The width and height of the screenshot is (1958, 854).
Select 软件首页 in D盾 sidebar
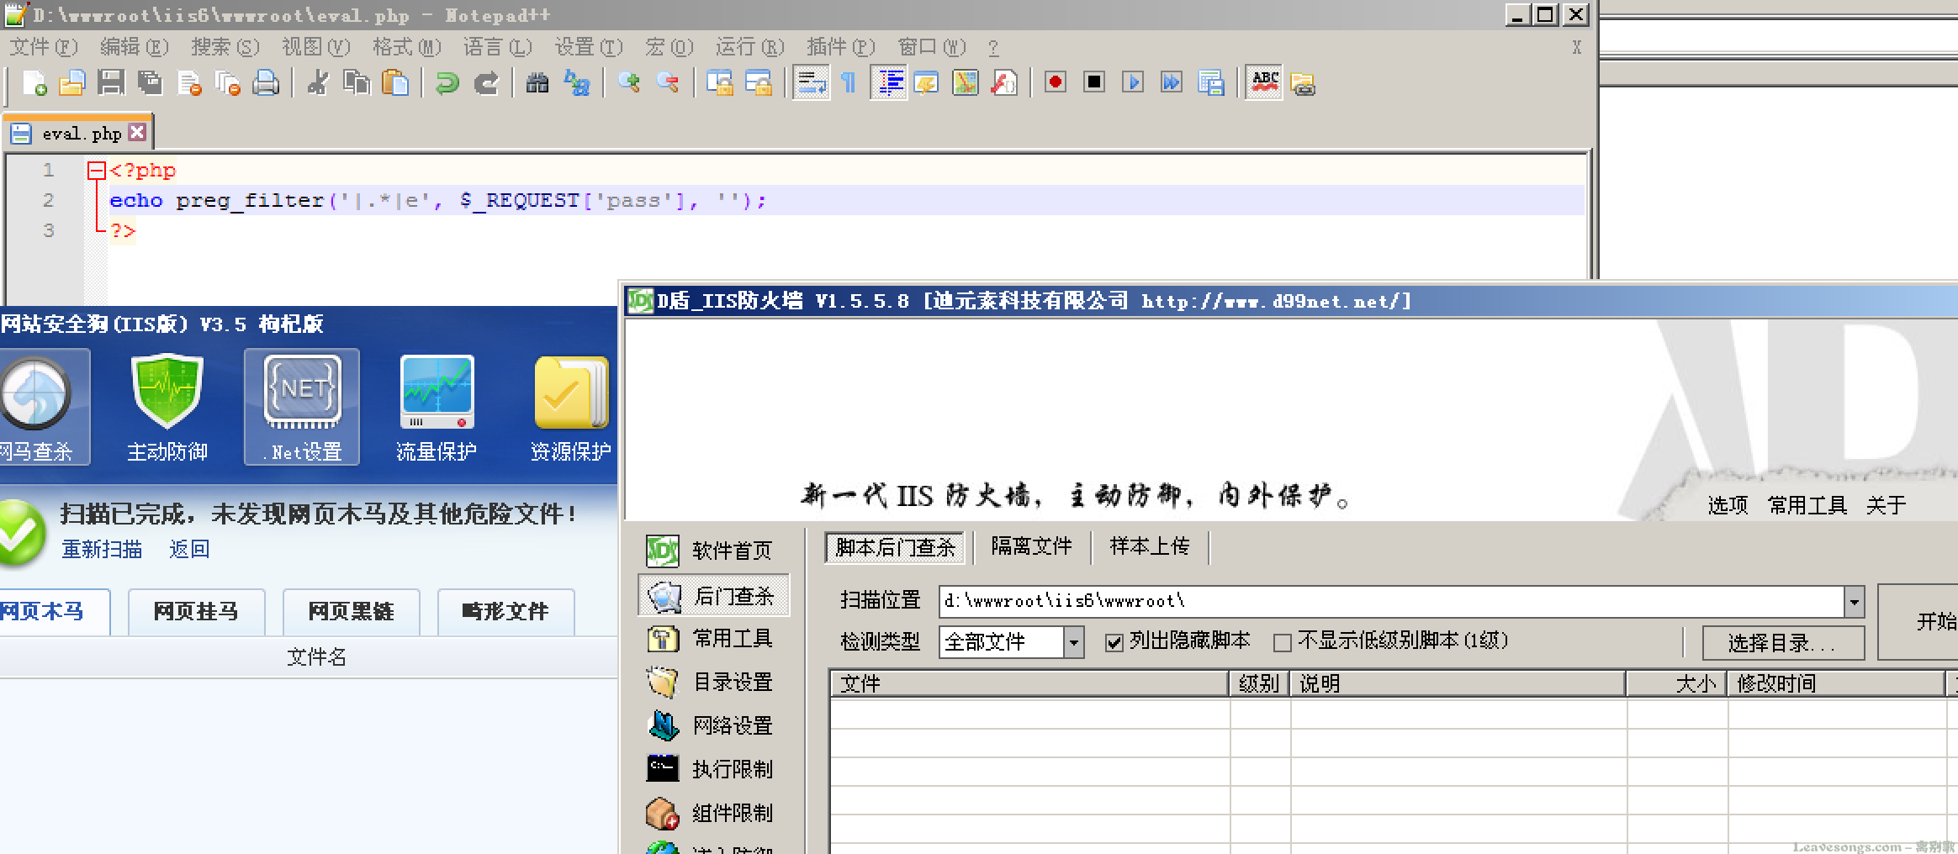coord(713,551)
